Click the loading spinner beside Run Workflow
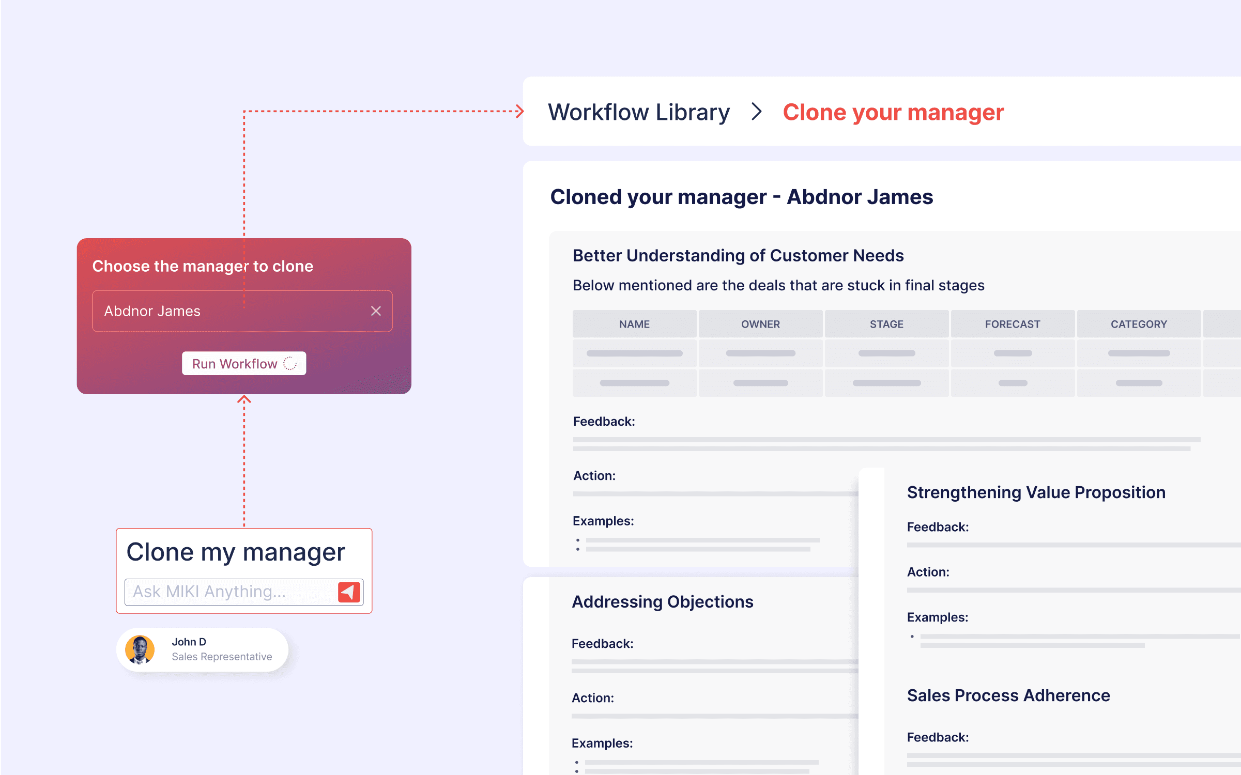 [x=290, y=364]
